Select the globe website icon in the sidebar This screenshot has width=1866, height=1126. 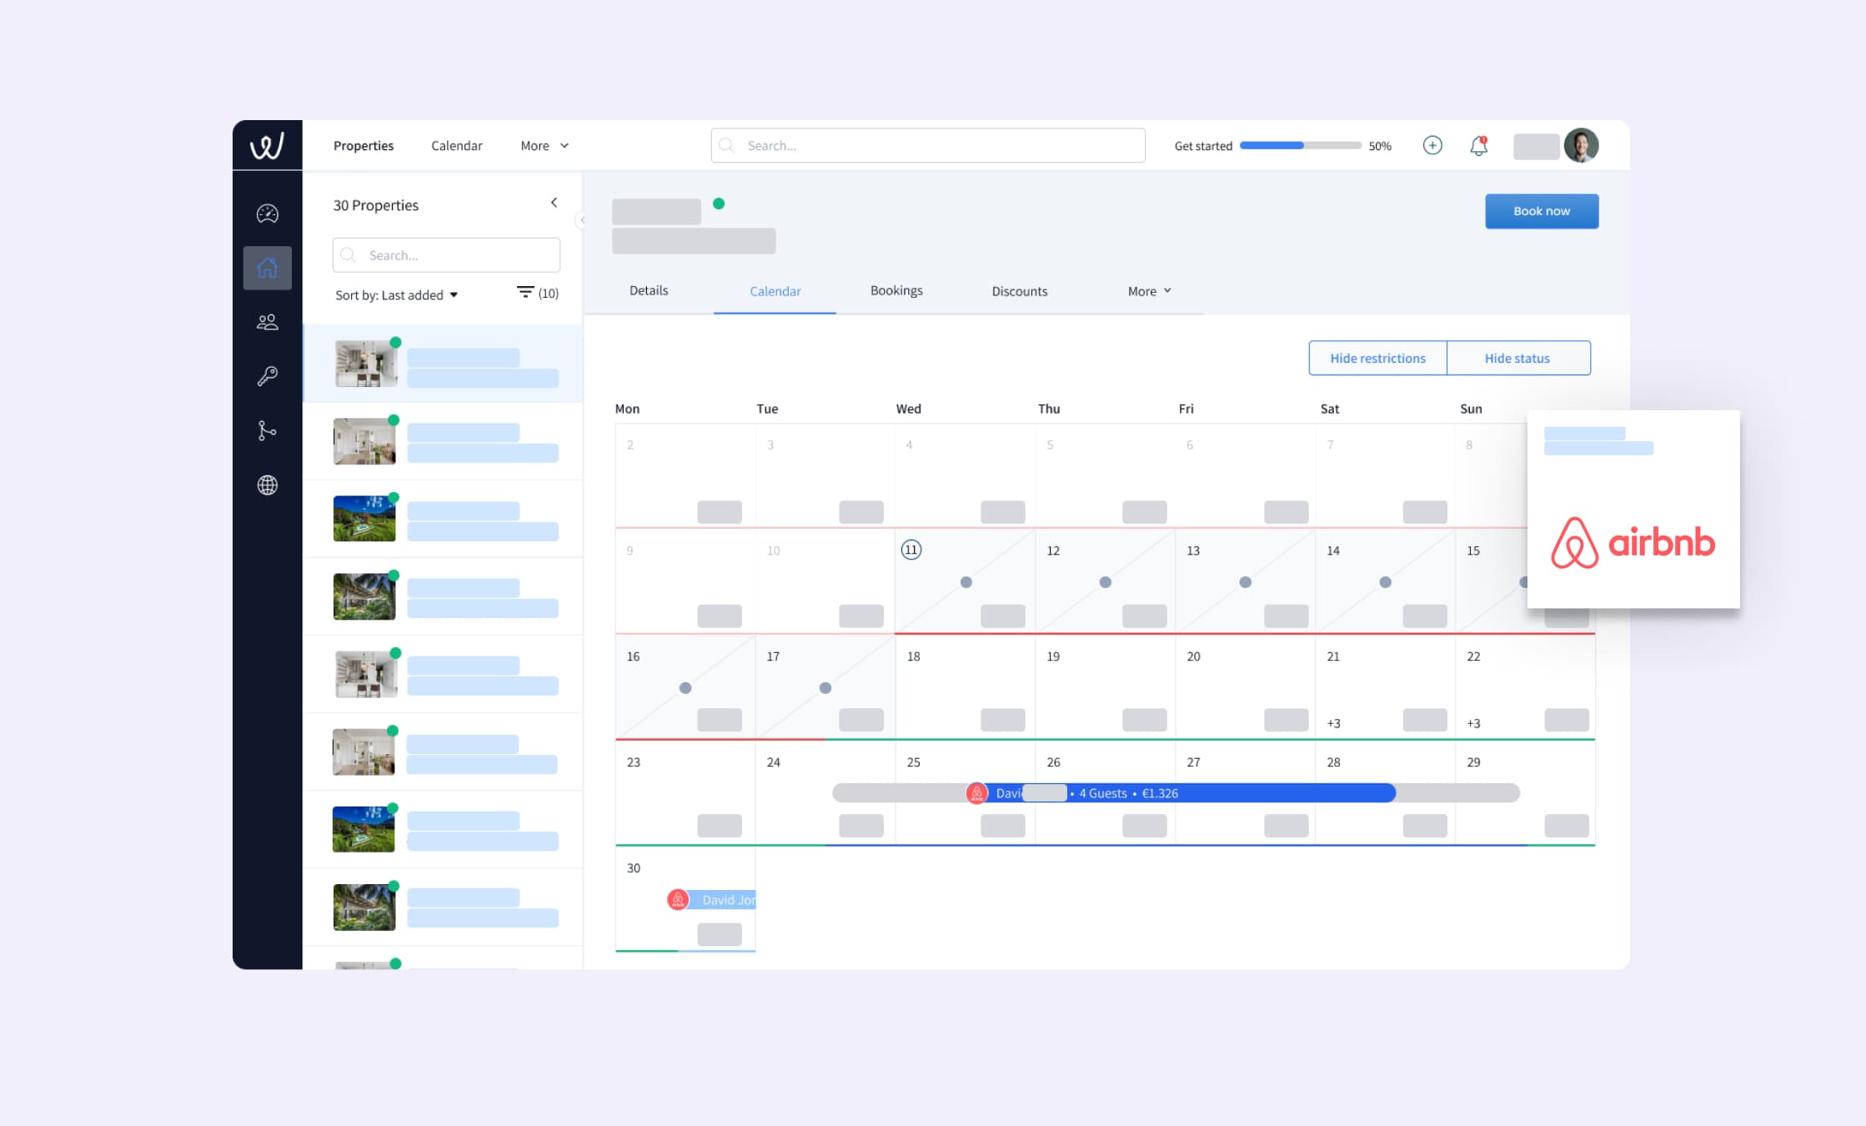[267, 485]
